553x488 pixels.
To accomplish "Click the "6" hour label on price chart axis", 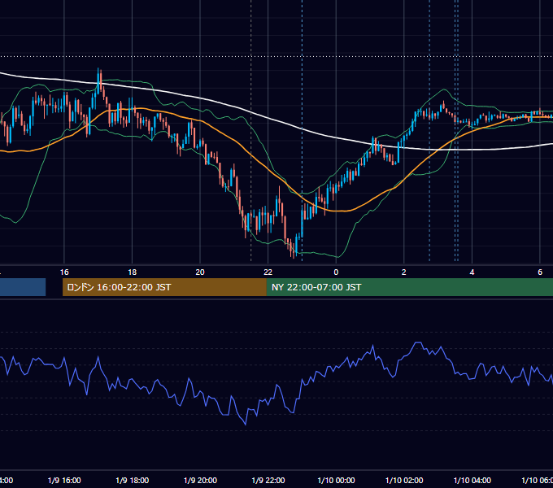I will tap(540, 272).
